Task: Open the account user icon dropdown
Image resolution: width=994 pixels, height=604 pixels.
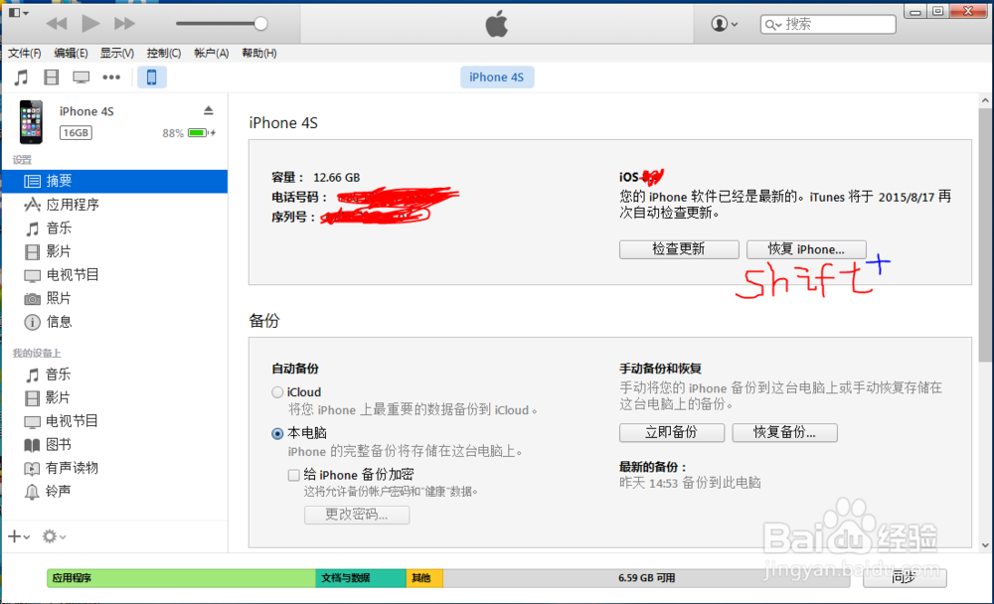Action: tap(724, 24)
